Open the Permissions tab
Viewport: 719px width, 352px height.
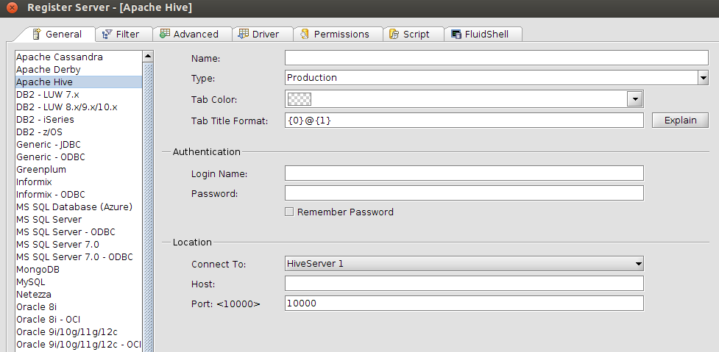tap(338, 35)
